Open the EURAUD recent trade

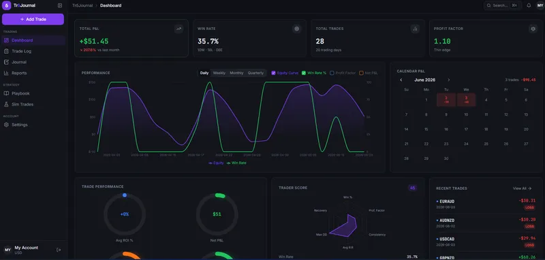point(486,204)
